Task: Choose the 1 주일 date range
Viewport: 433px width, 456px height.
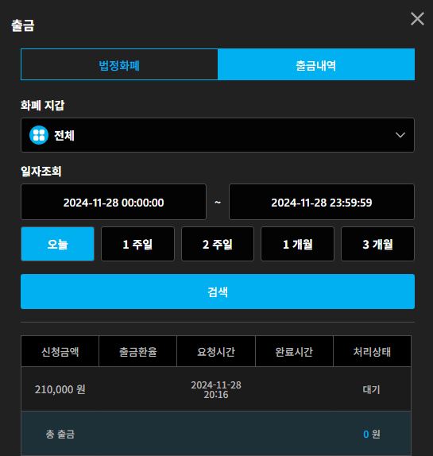Action: (137, 244)
